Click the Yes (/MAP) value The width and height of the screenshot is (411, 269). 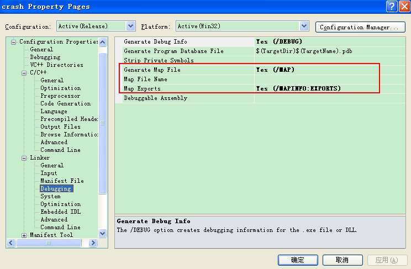(275, 70)
